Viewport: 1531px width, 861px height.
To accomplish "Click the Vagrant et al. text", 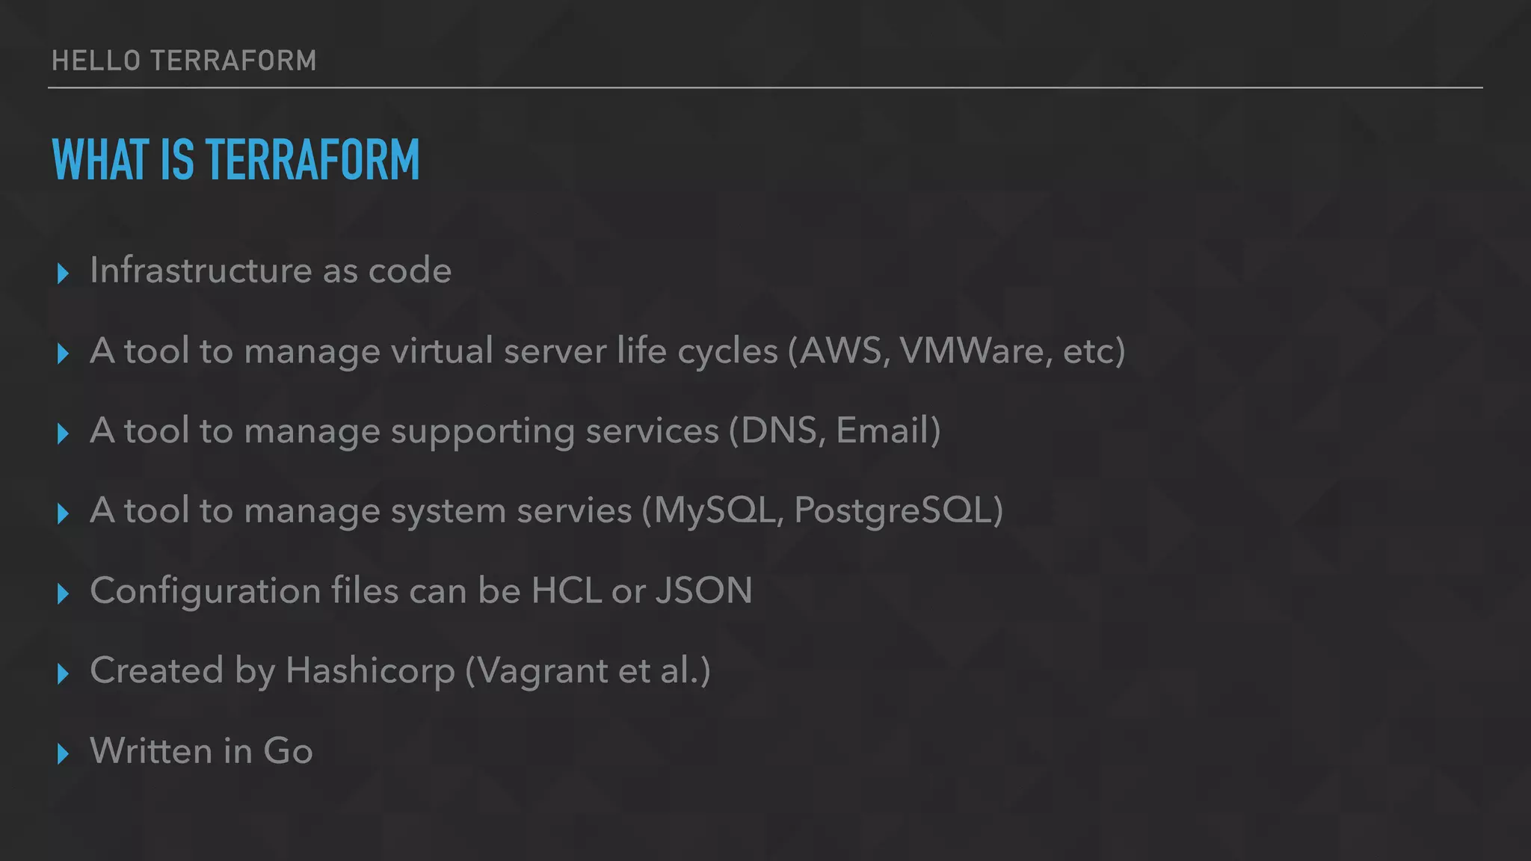I will pos(588,671).
